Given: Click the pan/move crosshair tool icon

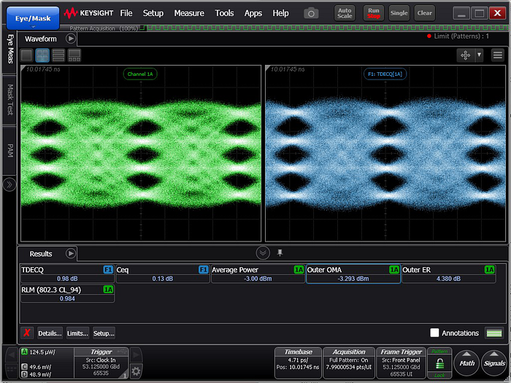Looking at the screenshot, I should pos(465,55).
